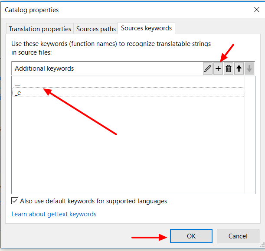Close the Catalog properties dialog
This screenshot has width=265, height=251.
point(255,10)
